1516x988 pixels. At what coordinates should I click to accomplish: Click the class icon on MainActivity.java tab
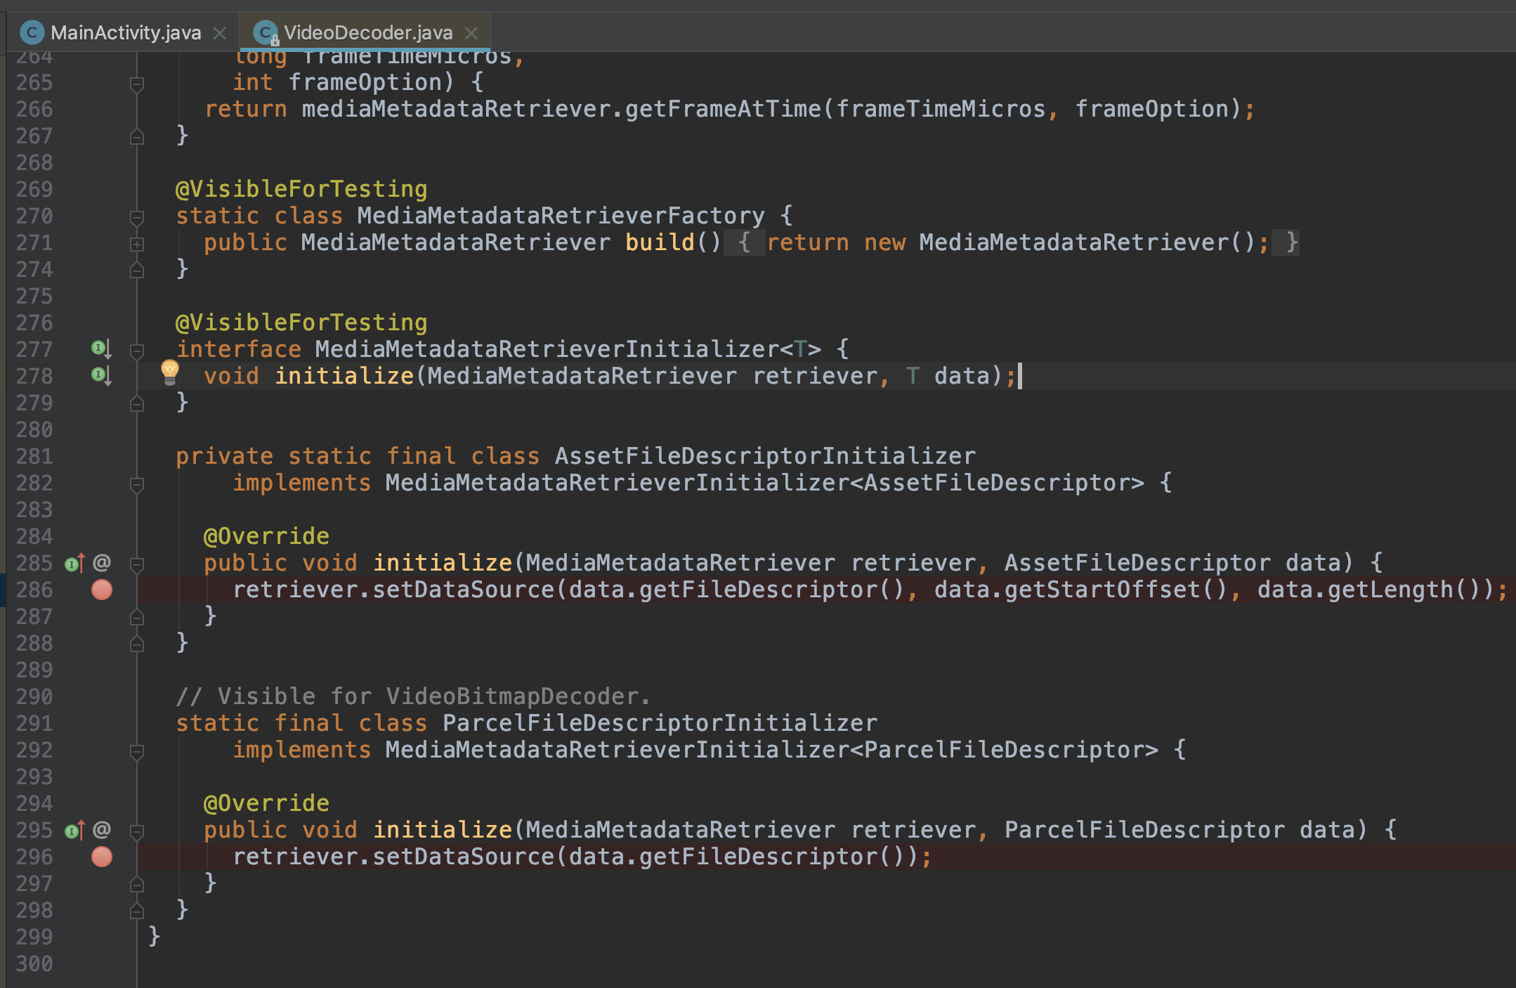tap(32, 32)
